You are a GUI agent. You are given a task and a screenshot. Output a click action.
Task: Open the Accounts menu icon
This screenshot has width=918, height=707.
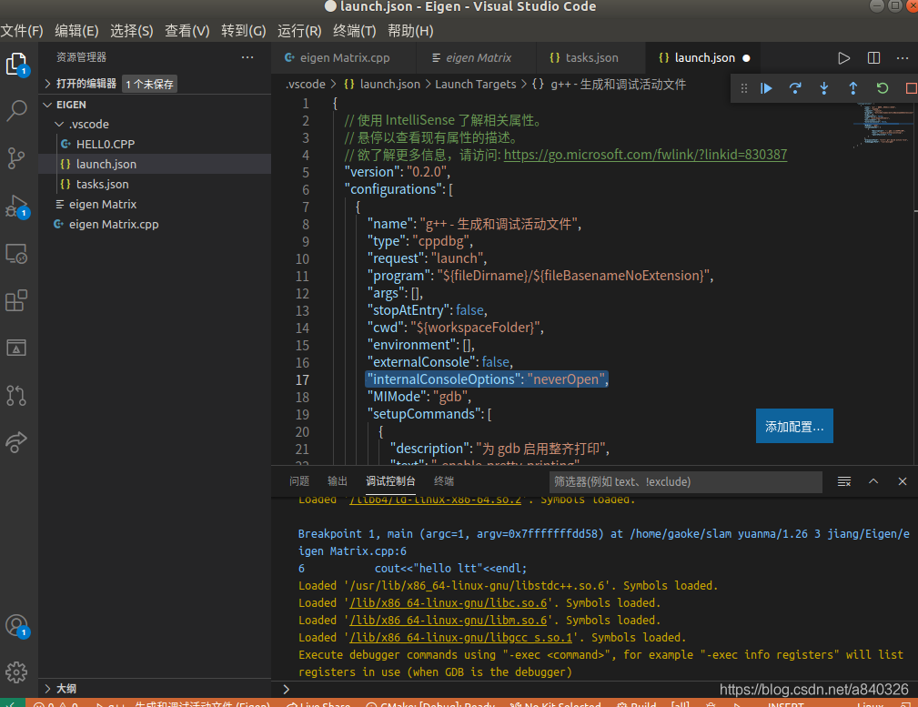pyautogui.click(x=16, y=626)
